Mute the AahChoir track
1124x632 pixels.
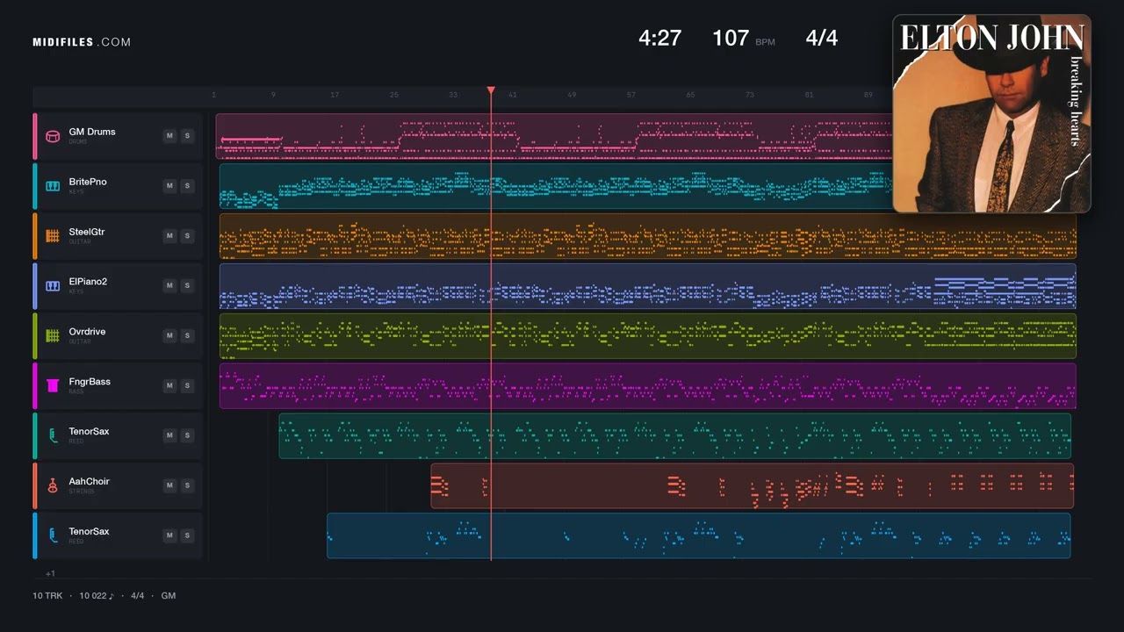pos(169,486)
